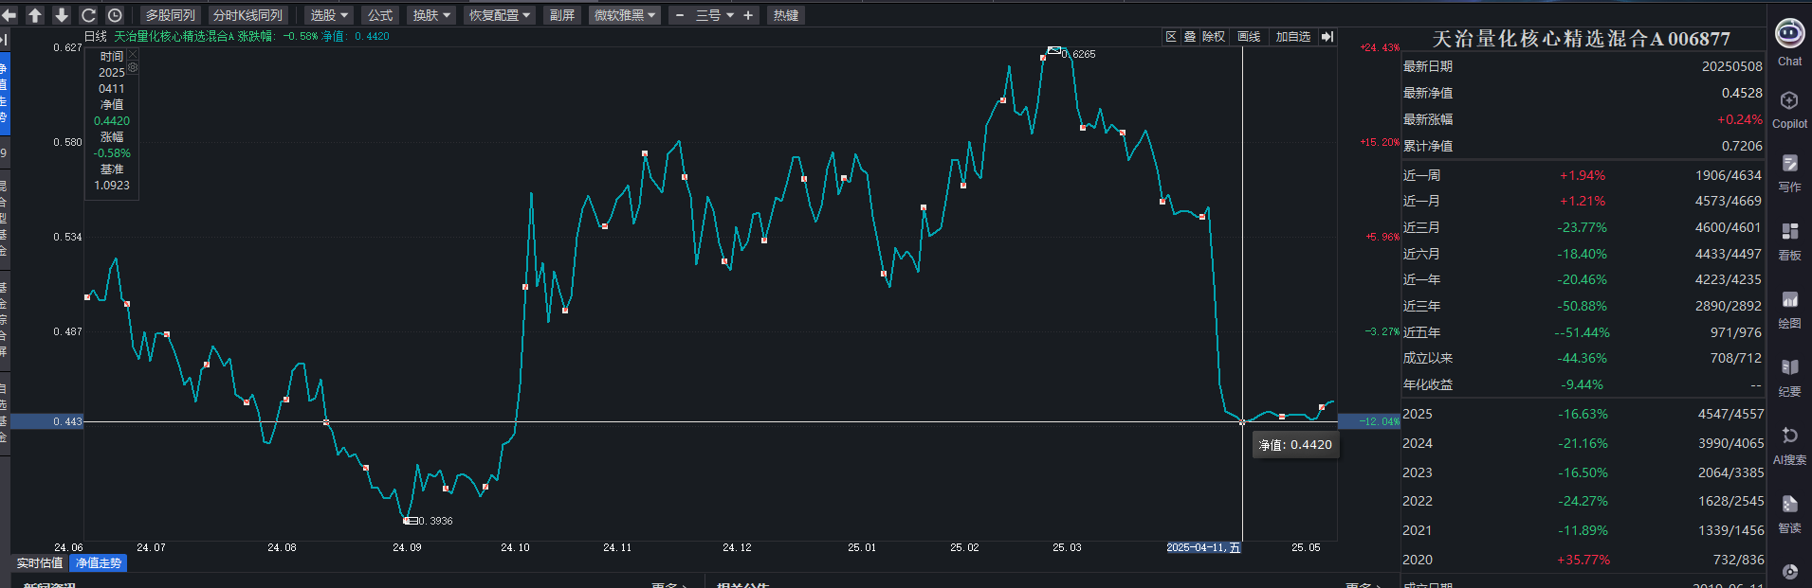1812x588 pixels.
Task: Open the 选股 dropdown menu
Action: pos(329,15)
